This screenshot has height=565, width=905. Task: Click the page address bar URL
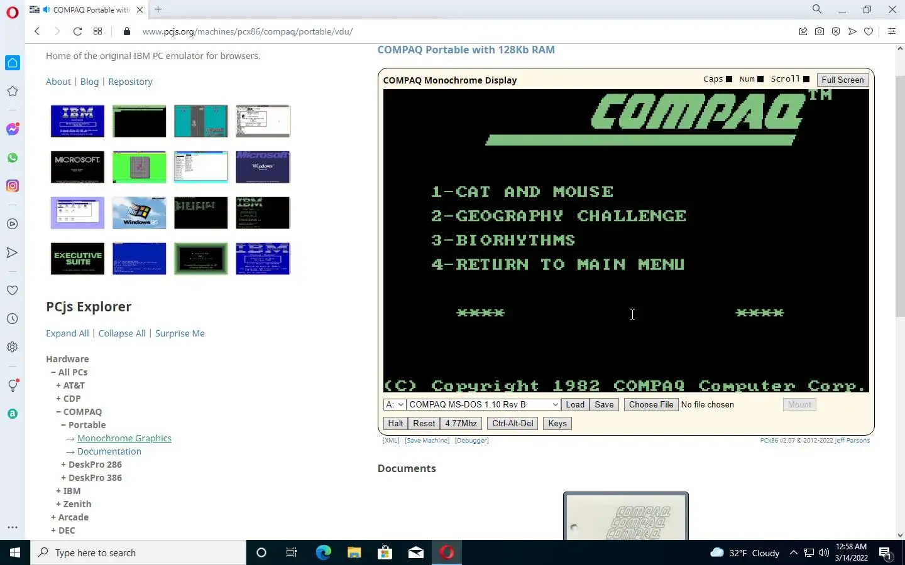247,31
